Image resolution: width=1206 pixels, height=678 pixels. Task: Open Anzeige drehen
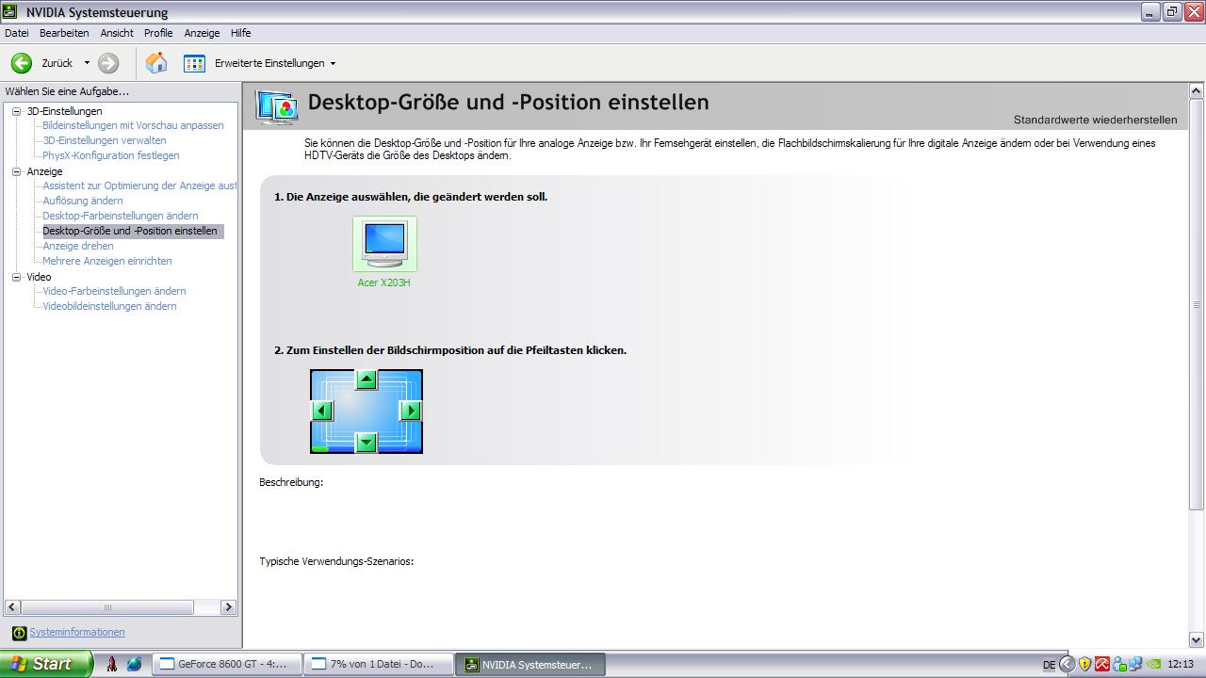pyautogui.click(x=78, y=246)
